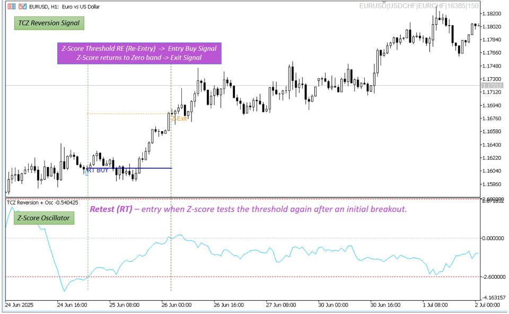This screenshot has height=314, width=509.
Task: Click the '30 Jun 16:00' time axis label
Action: click(x=385, y=305)
